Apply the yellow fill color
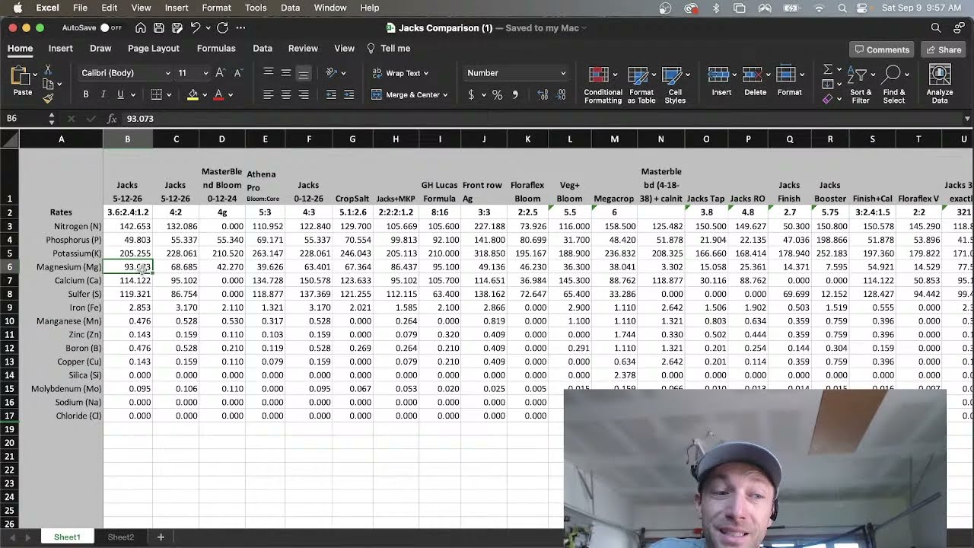The width and height of the screenshot is (974, 548). 193,95
